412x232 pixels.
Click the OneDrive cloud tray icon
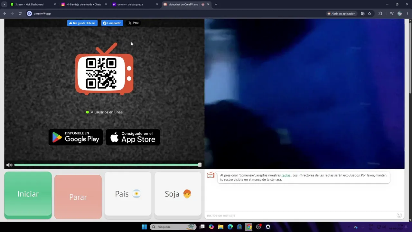coord(356,227)
